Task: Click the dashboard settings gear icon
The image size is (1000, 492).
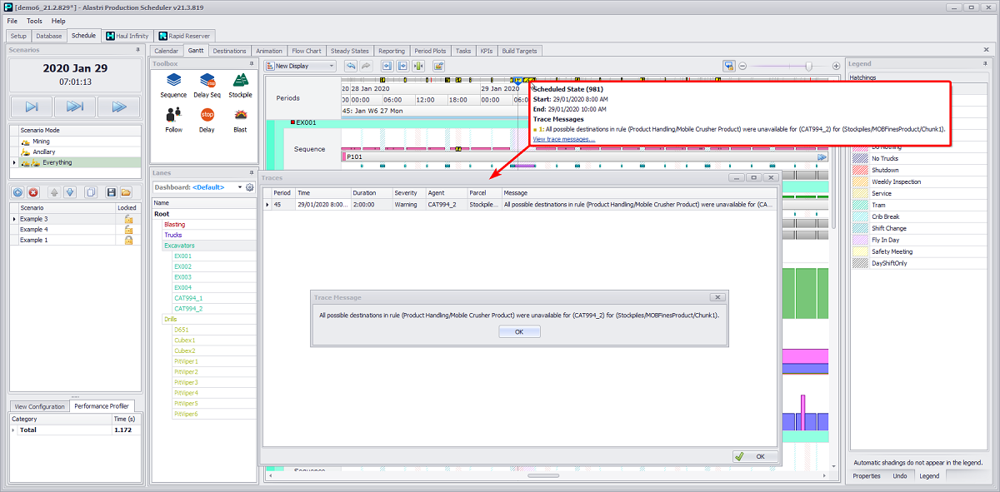Action: tap(249, 187)
